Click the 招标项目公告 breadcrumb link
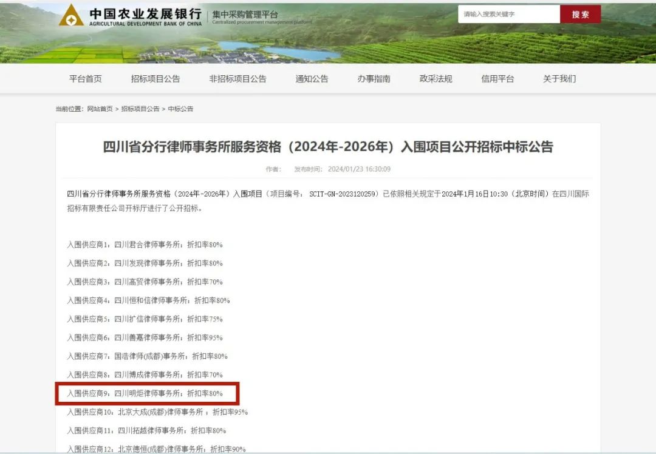This screenshot has width=656, height=454. pos(140,109)
